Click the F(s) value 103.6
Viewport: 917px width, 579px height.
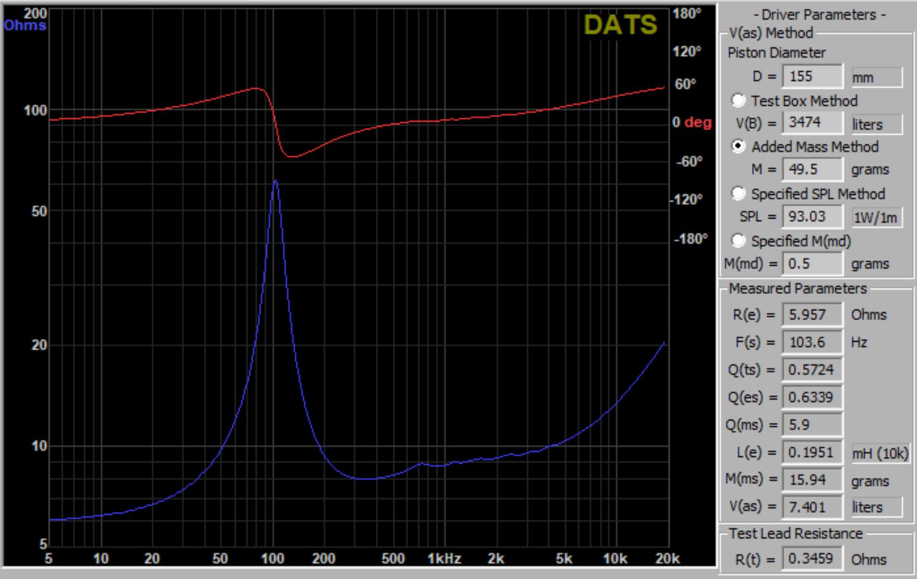coord(813,342)
